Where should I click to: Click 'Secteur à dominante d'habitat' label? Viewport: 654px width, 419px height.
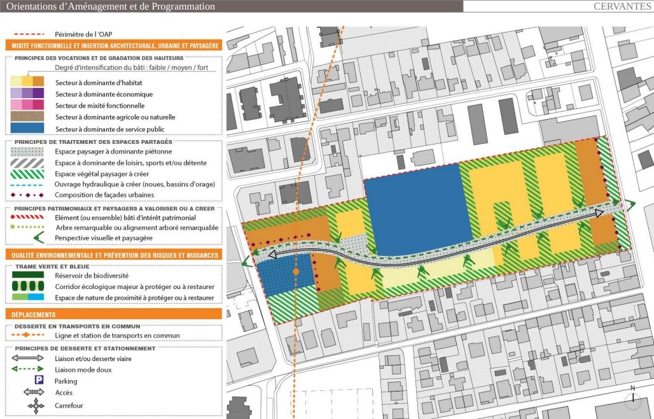coord(99,83)
